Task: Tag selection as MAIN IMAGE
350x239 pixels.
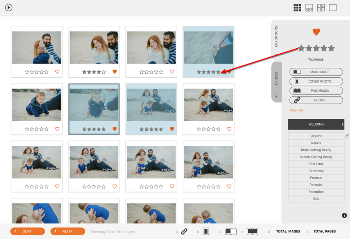Action: point(316,72)
